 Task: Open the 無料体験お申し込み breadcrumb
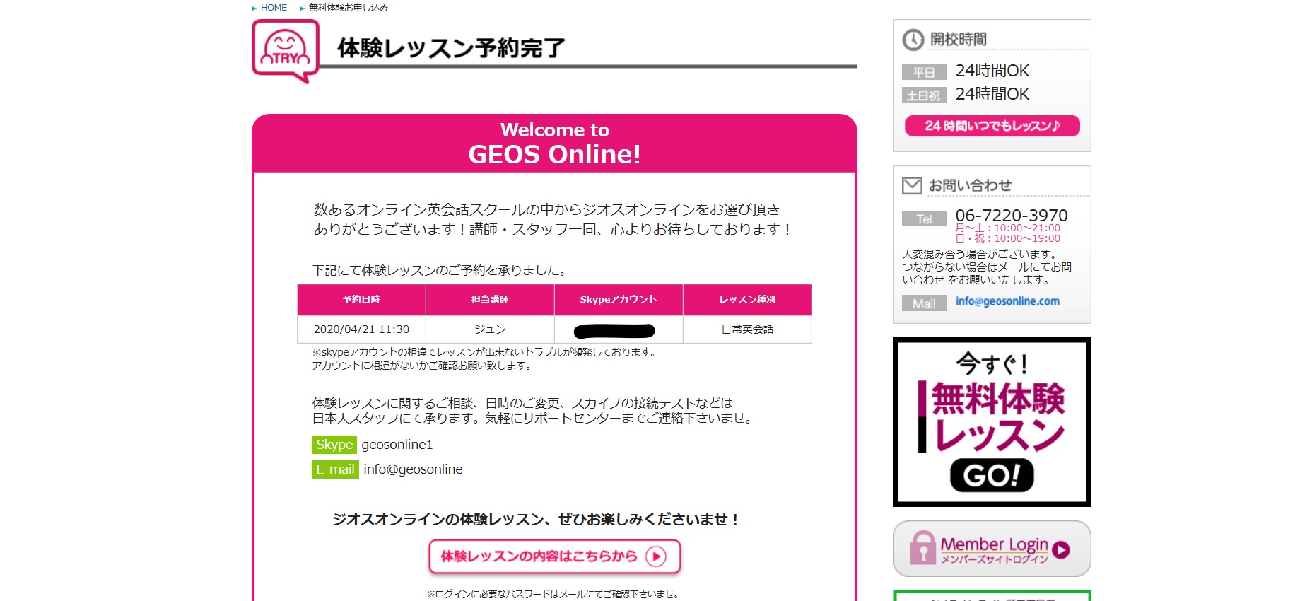tap(348, 8)
